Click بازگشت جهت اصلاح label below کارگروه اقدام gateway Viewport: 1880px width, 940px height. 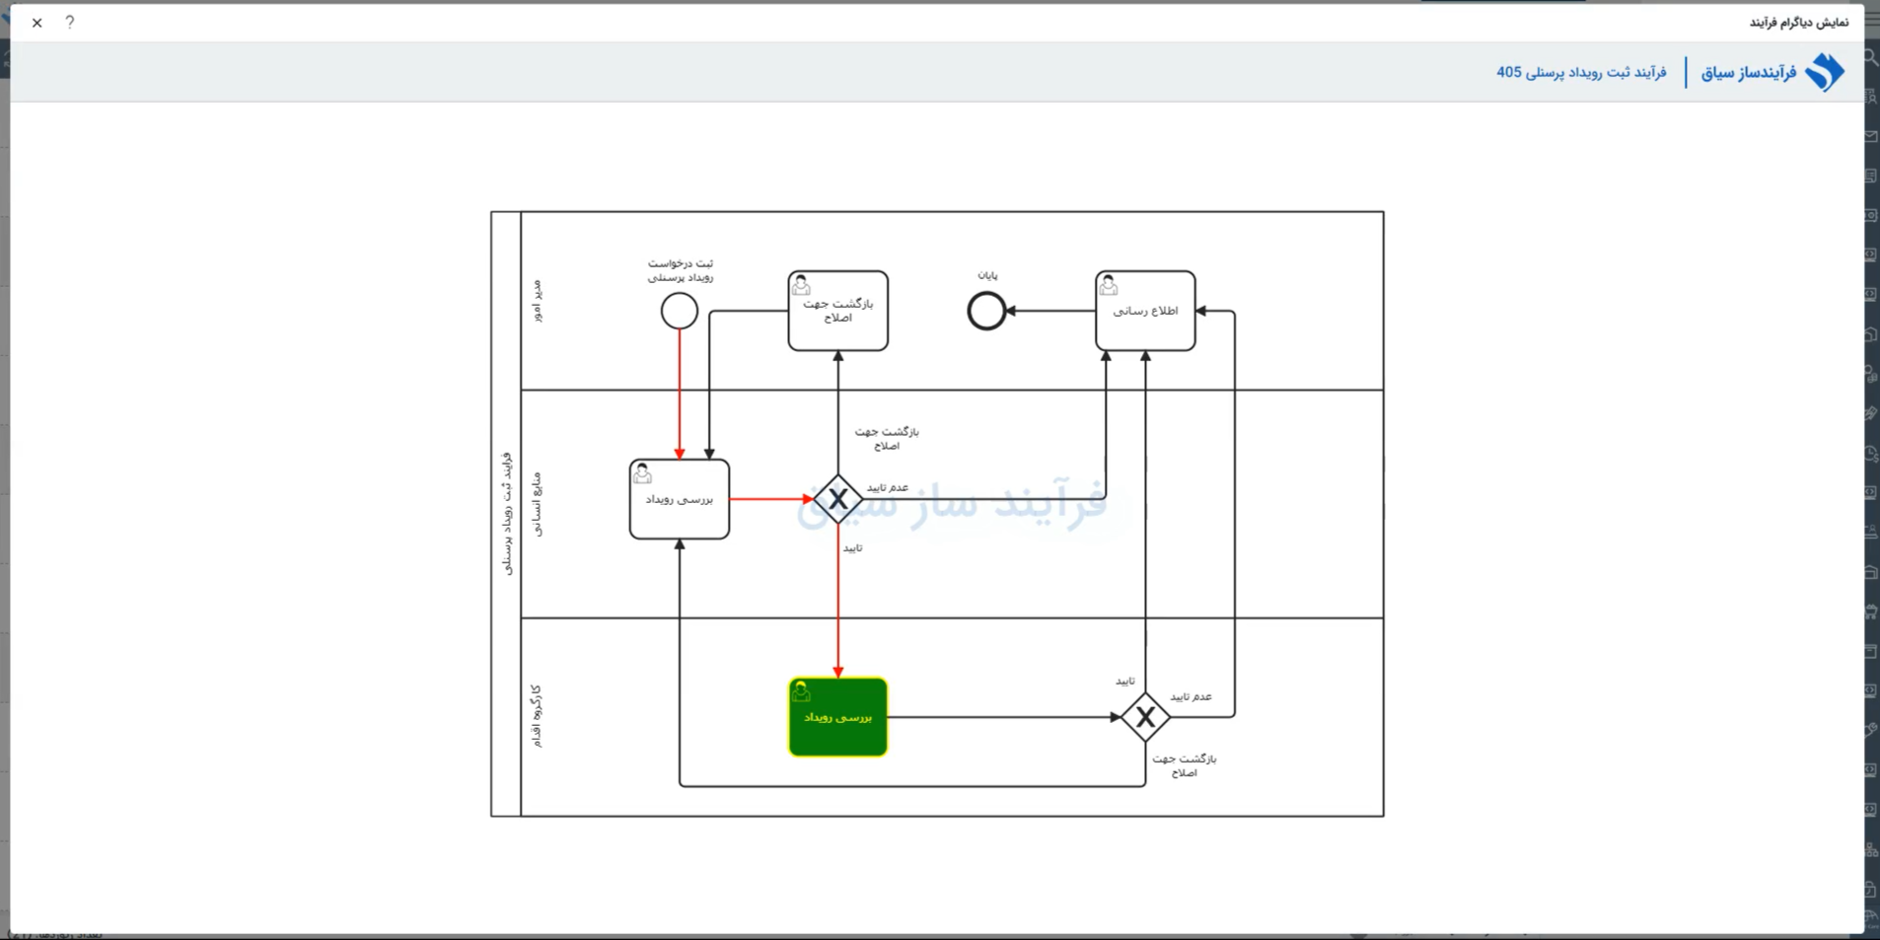pos(1185,766)
